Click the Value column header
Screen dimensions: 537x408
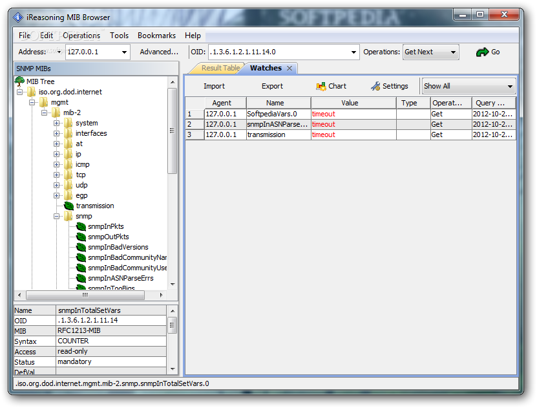pyautogui.click(x=353, y=103)
